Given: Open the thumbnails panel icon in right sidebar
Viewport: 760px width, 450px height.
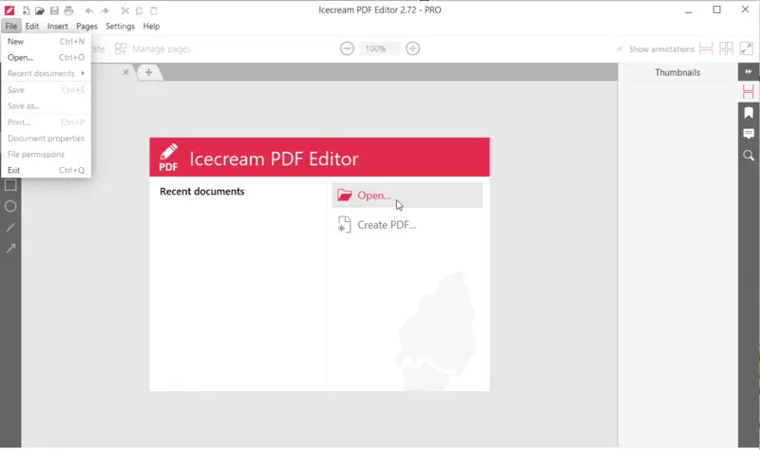Looking at the screenshot, I should coord(749,91).
